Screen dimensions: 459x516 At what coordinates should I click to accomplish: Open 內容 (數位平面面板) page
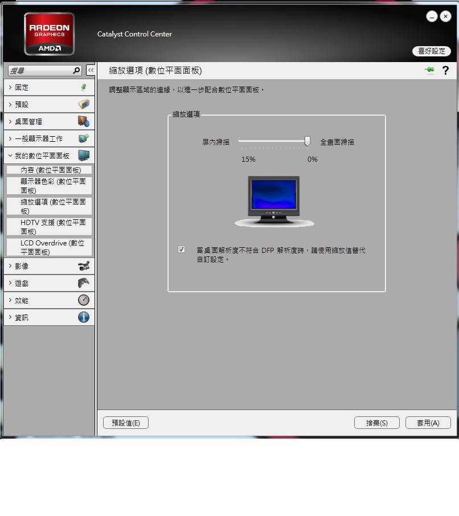click(50, 170)
